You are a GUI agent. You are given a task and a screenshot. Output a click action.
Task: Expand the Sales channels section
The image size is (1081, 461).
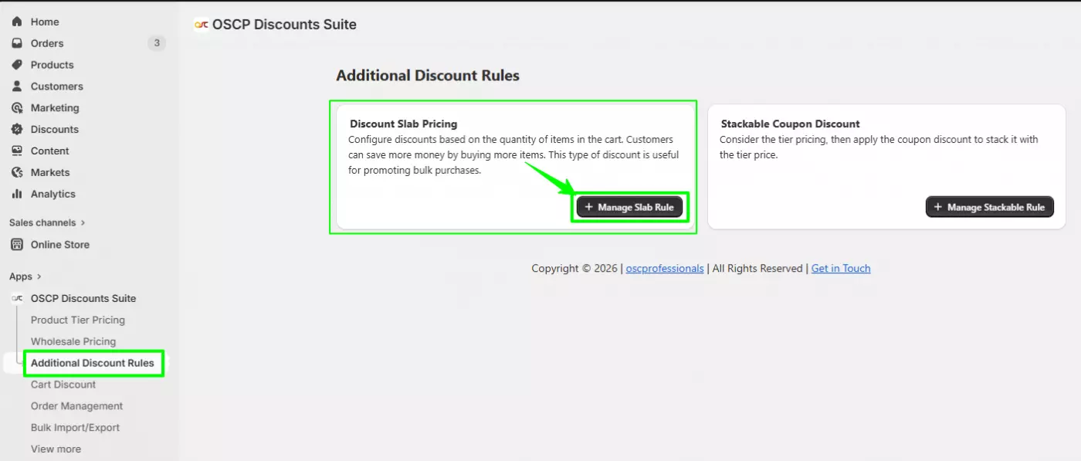[83, 223]
